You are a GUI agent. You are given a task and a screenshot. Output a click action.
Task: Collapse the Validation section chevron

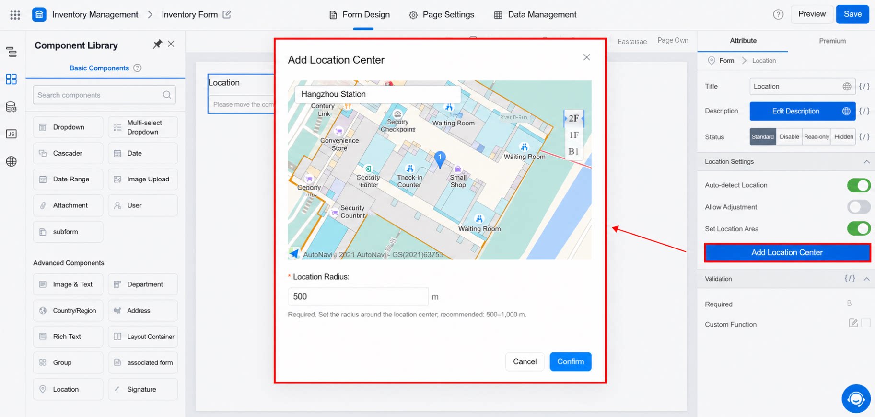click(x=866, y=279)
